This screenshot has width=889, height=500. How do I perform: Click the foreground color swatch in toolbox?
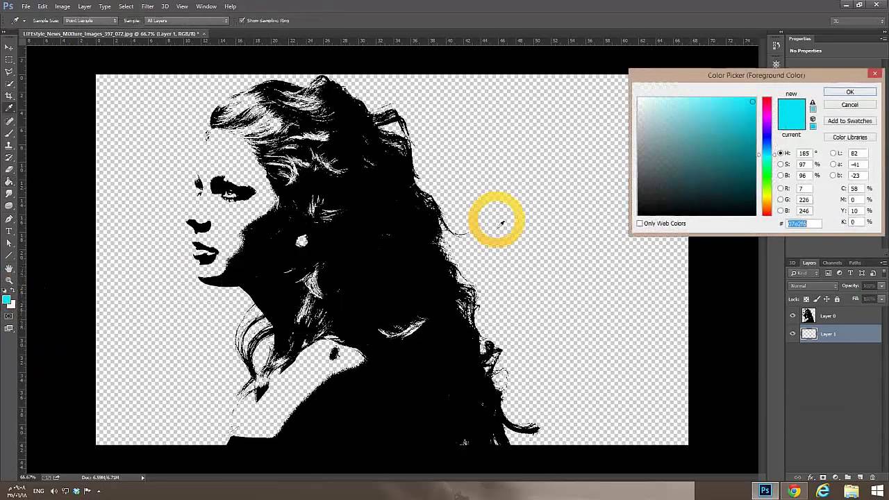pos(6,300)
